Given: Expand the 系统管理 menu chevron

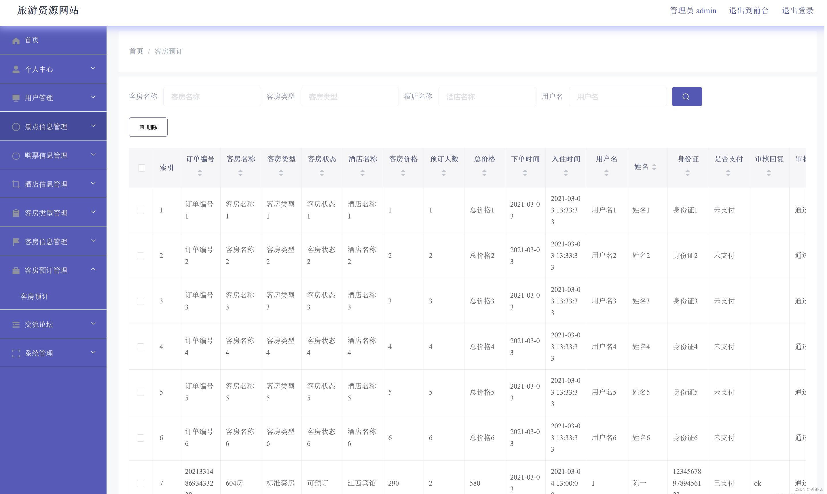Looking at the screenshot, I should 93,352.
